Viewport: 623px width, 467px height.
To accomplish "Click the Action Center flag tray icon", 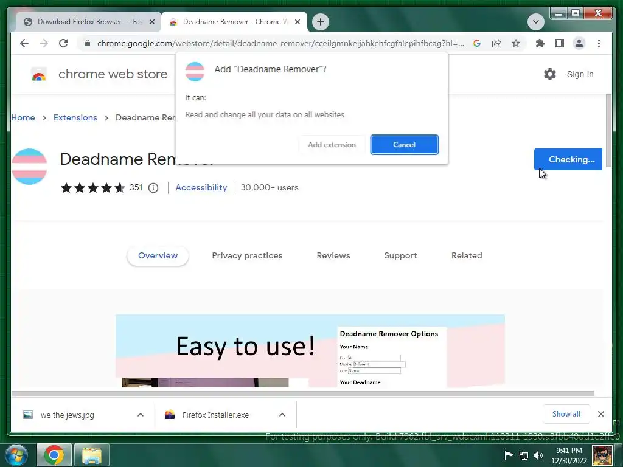I will tap(509, 455).
